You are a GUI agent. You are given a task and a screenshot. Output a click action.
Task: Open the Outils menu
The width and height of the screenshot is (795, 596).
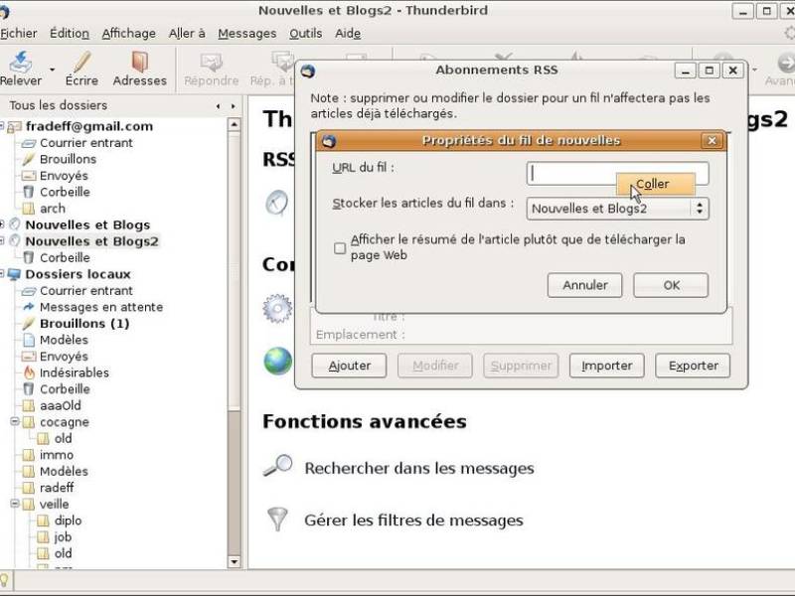(x=306, y=34)
